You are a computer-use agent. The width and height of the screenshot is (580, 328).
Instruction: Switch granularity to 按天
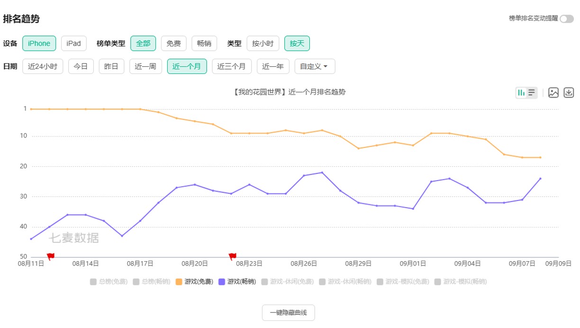(297, 44)
